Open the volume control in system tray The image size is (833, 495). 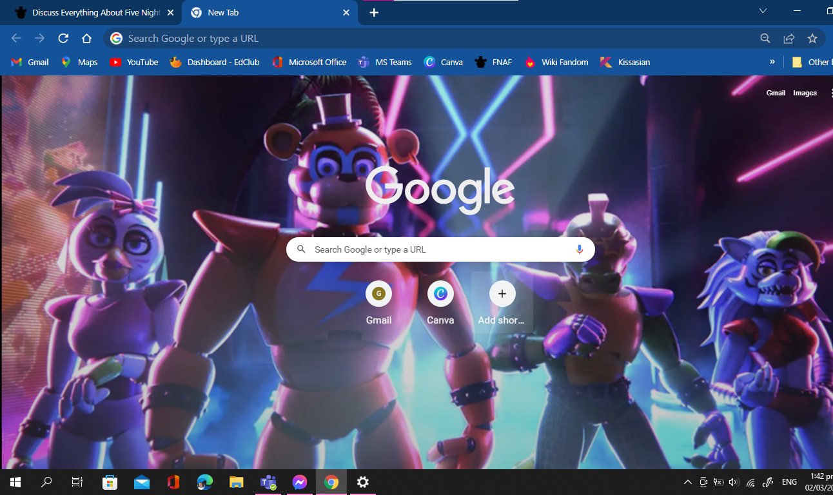point(734,482)
